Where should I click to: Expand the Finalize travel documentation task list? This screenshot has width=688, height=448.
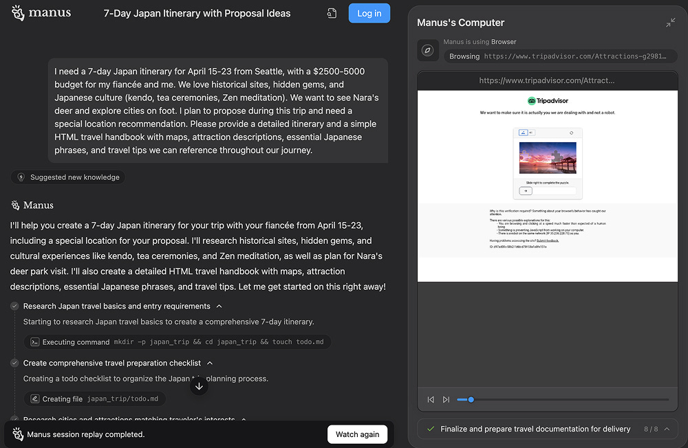667,429
